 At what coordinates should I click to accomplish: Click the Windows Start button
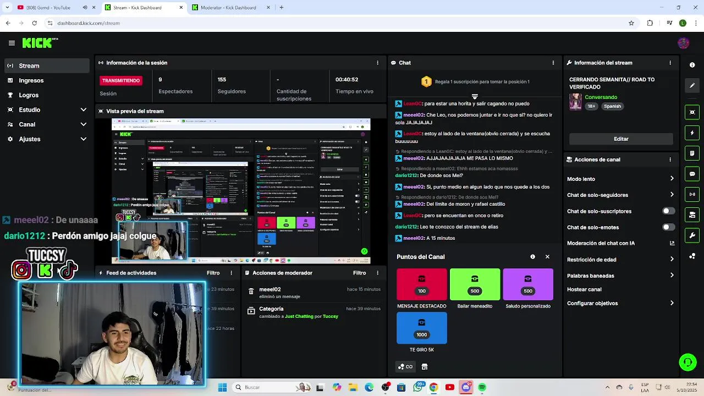pos(222,387)
